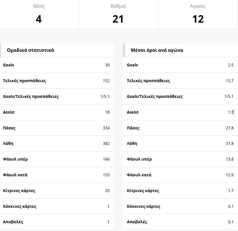238x231 pixels.
Task: Click the Πάσες total of 334
Action: coord(106,128)
